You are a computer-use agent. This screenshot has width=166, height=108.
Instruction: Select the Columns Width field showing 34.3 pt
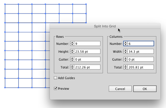click(141, 51)
